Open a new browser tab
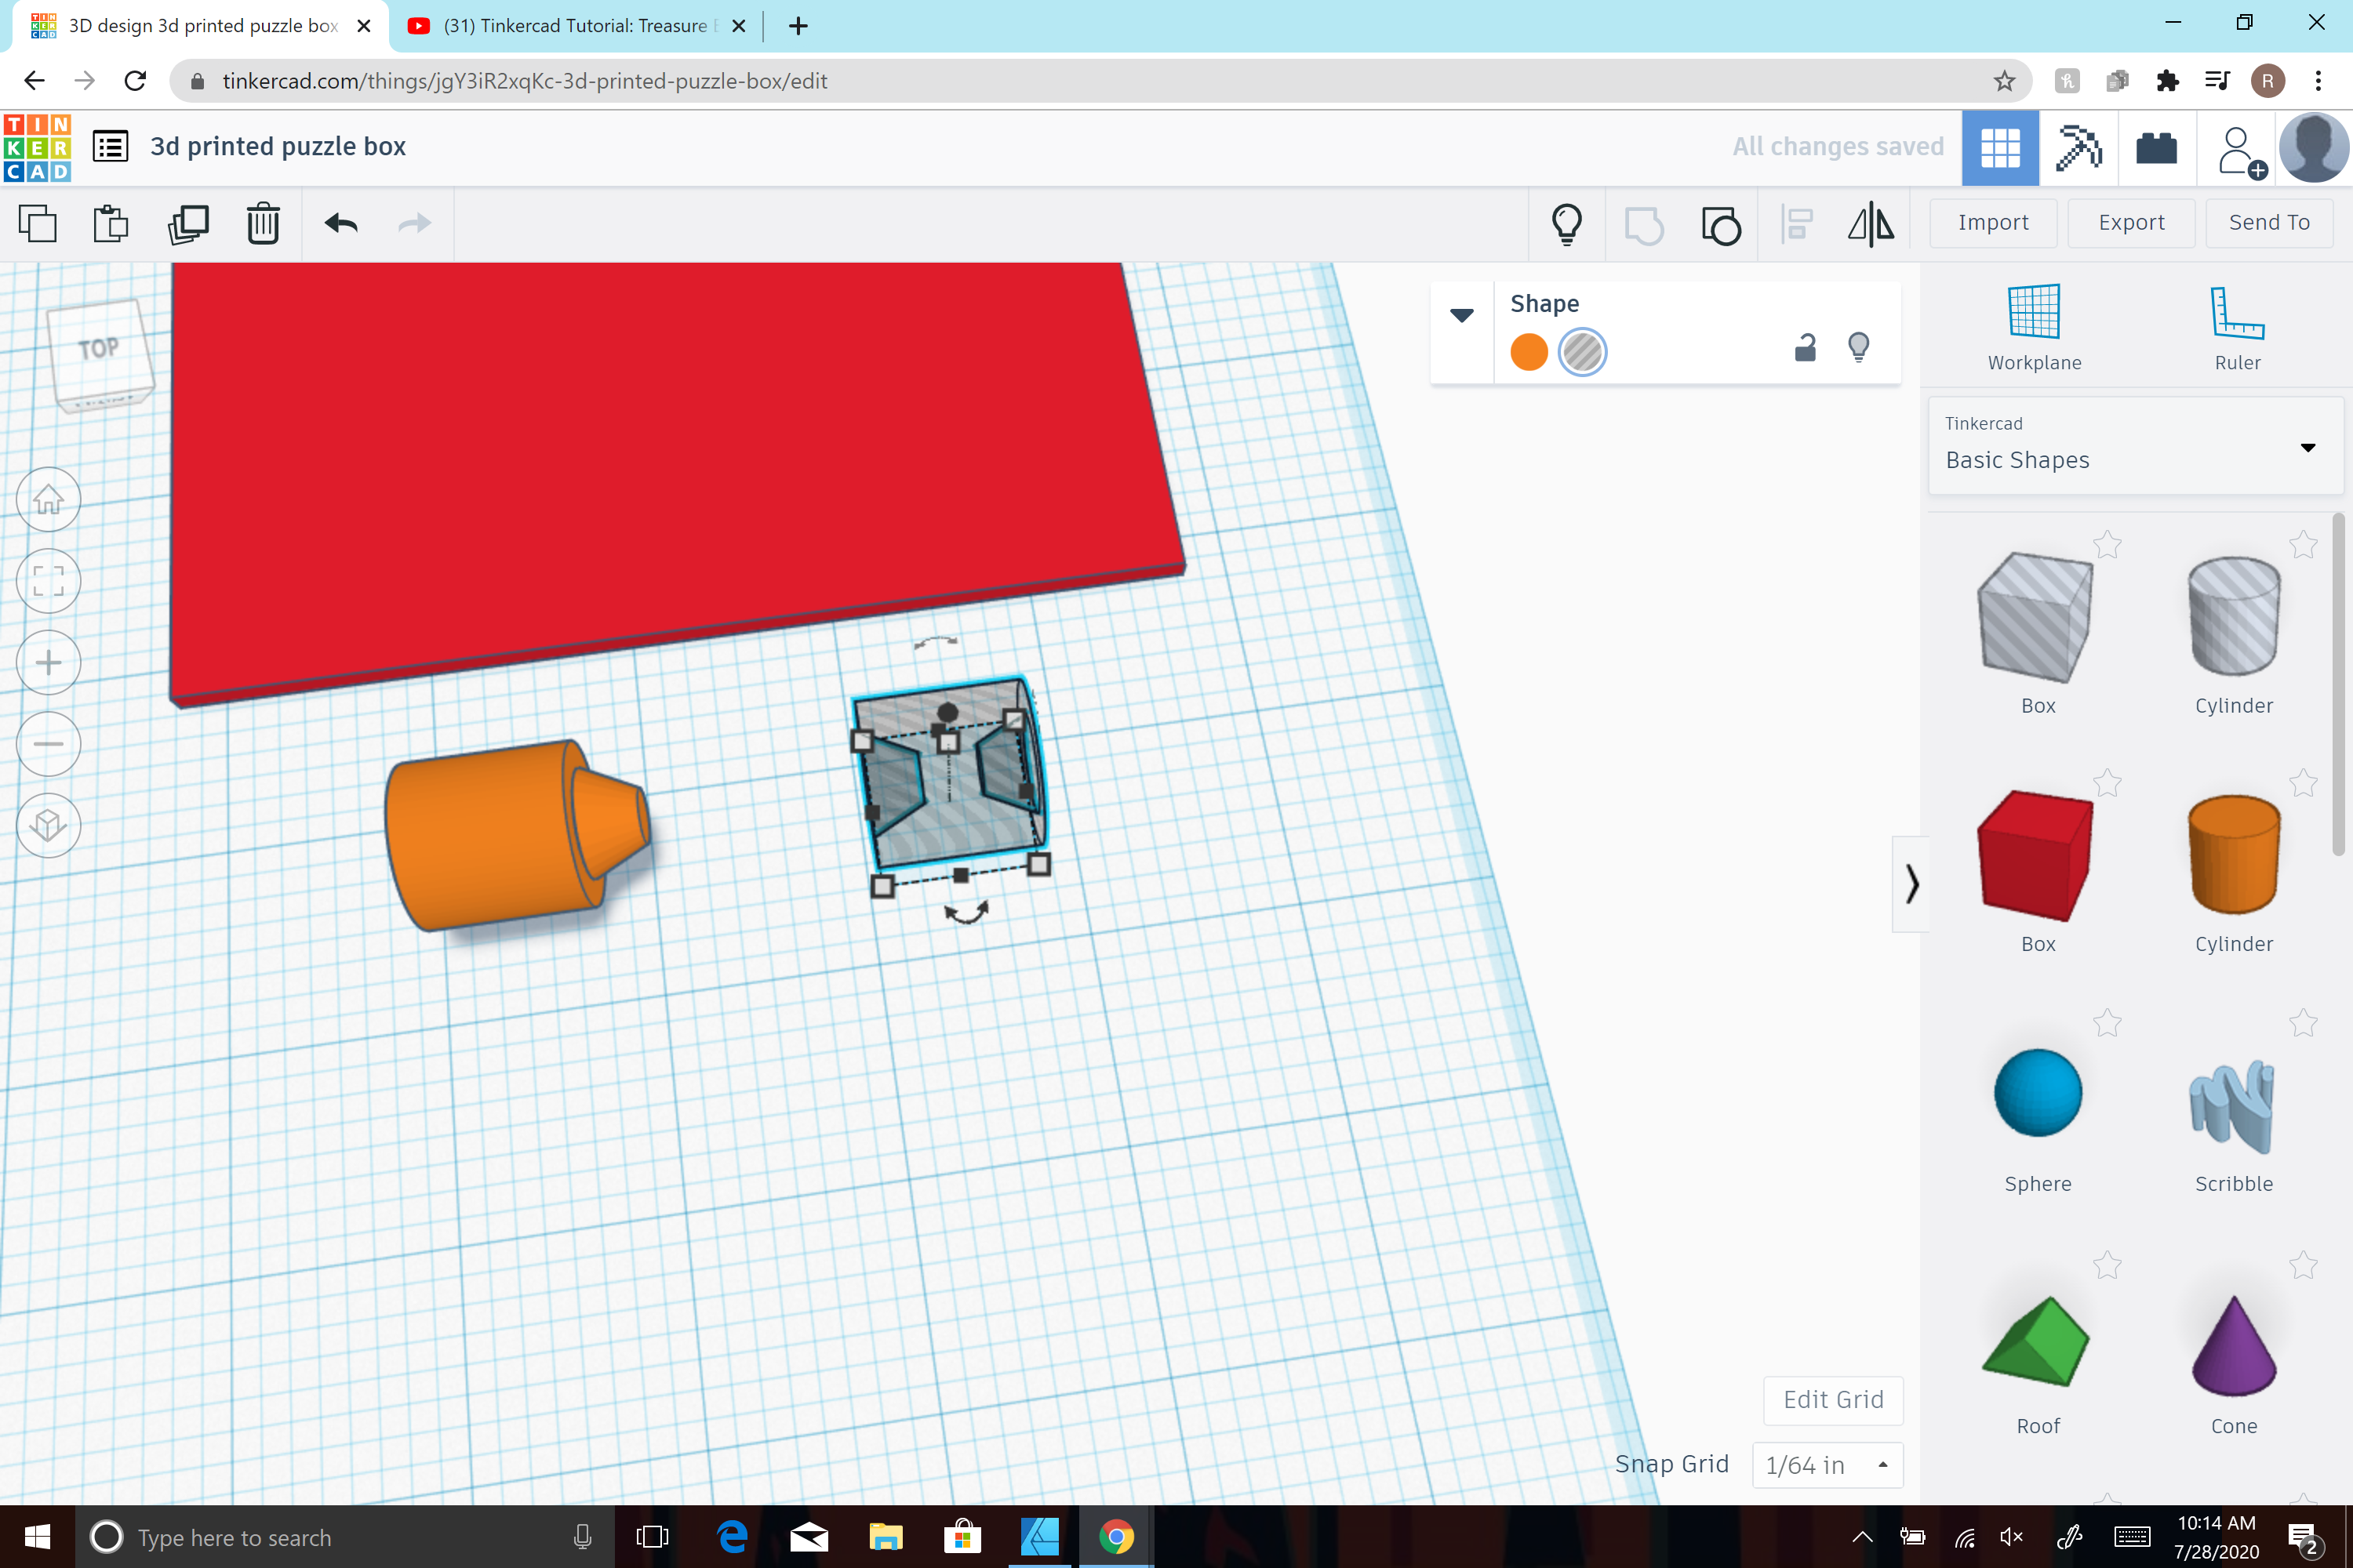The image size is (2353, 1568). tap(798, 26)
